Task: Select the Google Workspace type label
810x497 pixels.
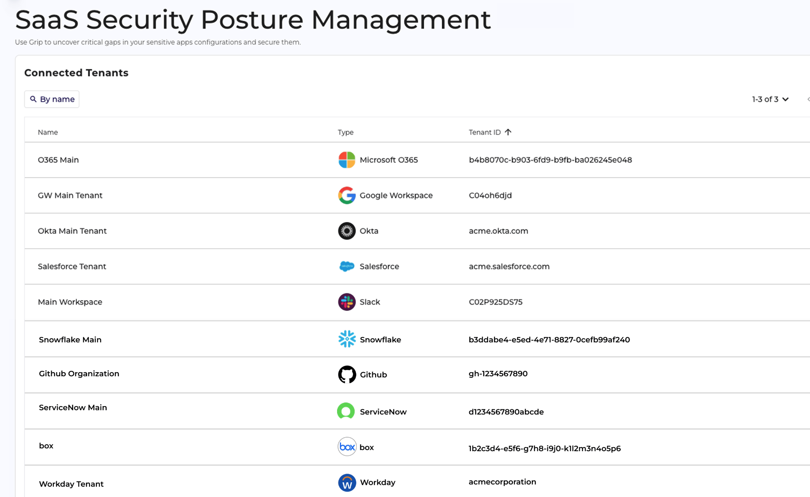Action: (396, 195)
